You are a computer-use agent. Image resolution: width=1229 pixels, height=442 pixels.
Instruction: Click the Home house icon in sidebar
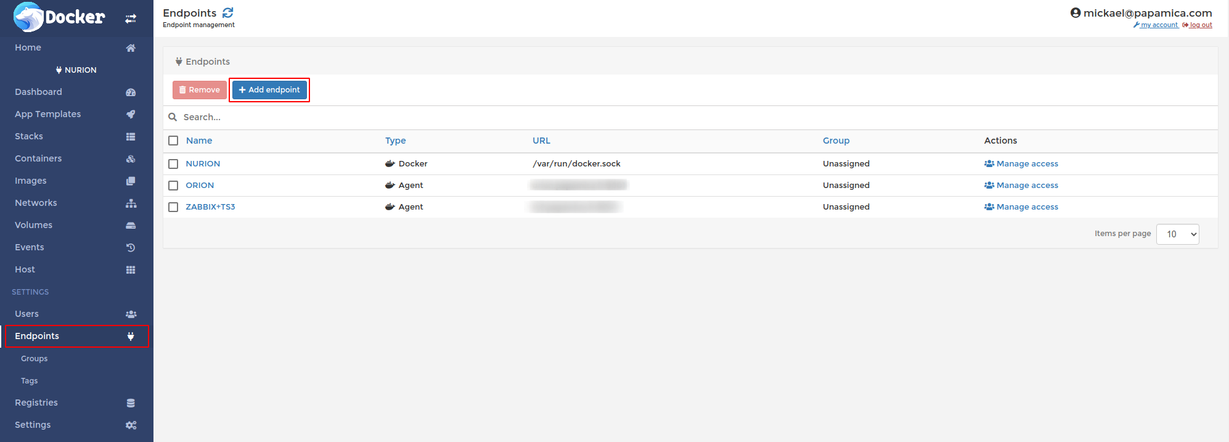131,48
